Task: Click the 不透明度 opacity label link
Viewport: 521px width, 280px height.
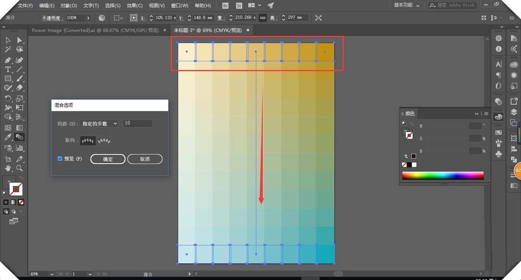Action: pyautogui.click(x=53, y=18)
